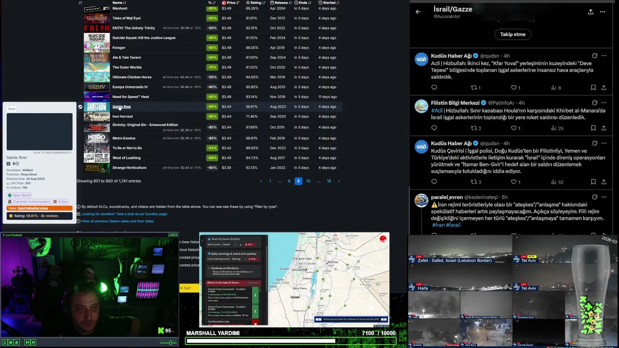Click the Takip etme button
This screenshot has width=619, height=348.
coord(513,34)
